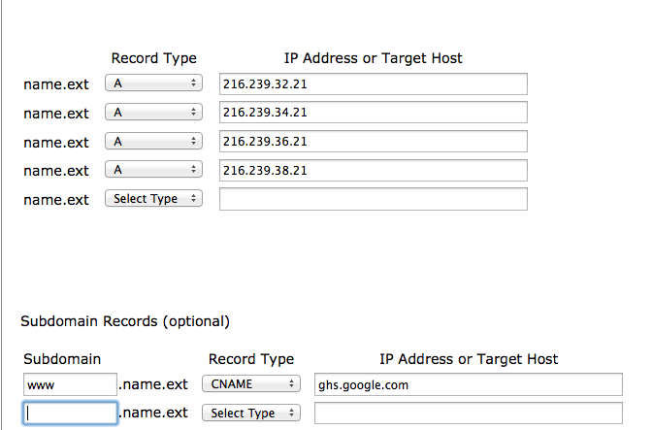Focus the 216.239.34.21 address field

coord(373,113)
